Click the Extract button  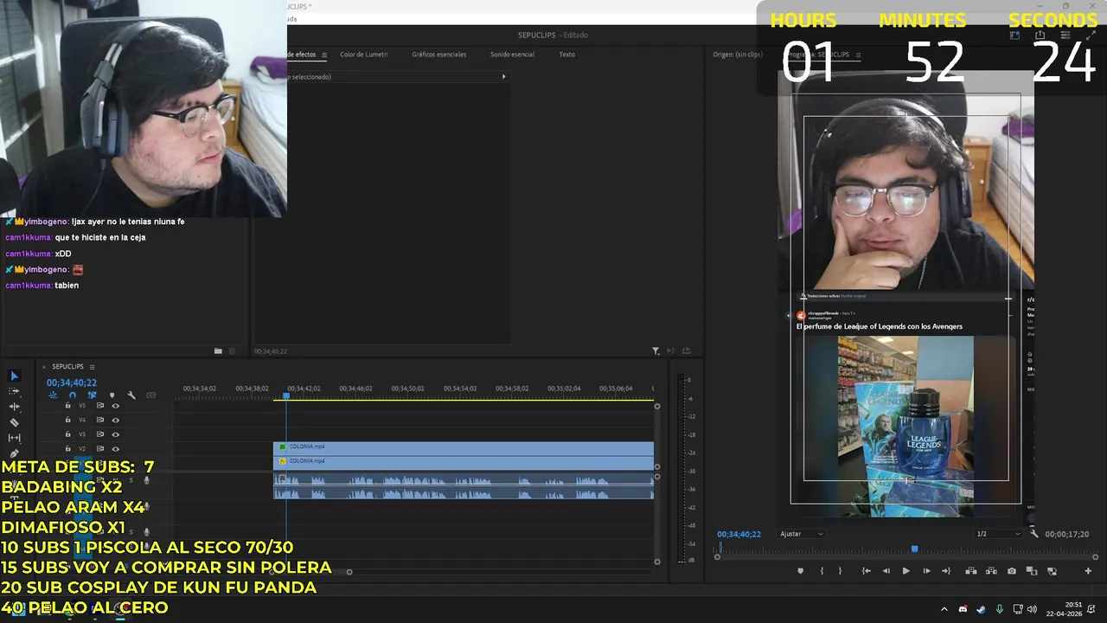tap(991, 571)
